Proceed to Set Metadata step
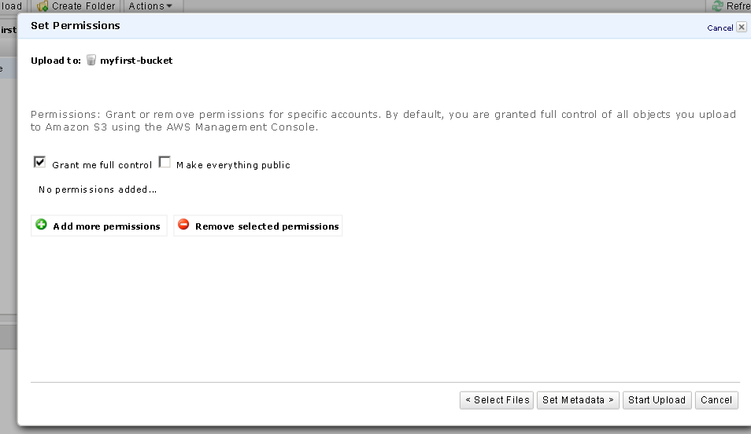Viewport: 751px width, 434px height. (x=579, y=400)
